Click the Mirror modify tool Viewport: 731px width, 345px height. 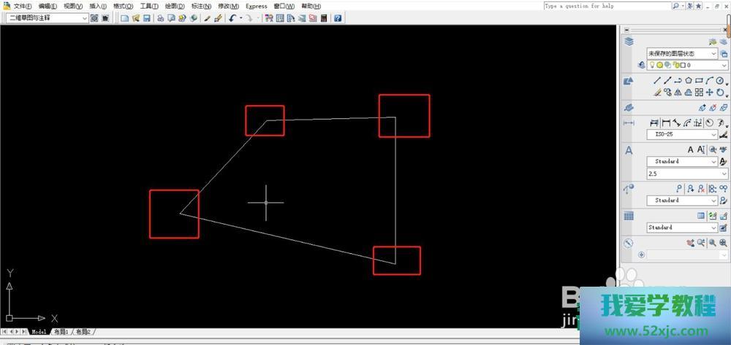click(678, 93)
